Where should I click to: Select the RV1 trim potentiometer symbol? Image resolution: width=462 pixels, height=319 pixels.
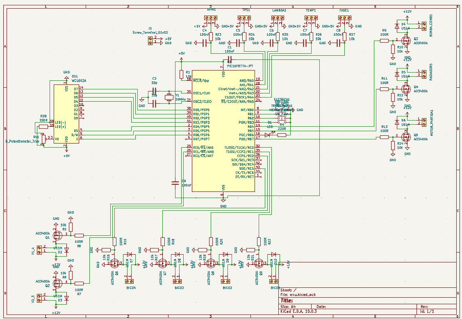coord(43,139)
